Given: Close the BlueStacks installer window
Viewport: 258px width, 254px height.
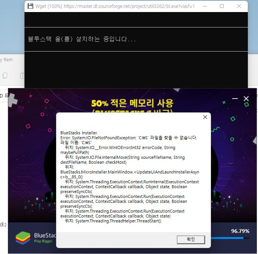Looking at the screenshot, I should (246, 99).
